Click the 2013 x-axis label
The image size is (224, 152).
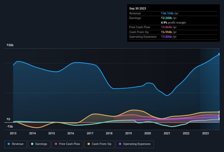13,133
